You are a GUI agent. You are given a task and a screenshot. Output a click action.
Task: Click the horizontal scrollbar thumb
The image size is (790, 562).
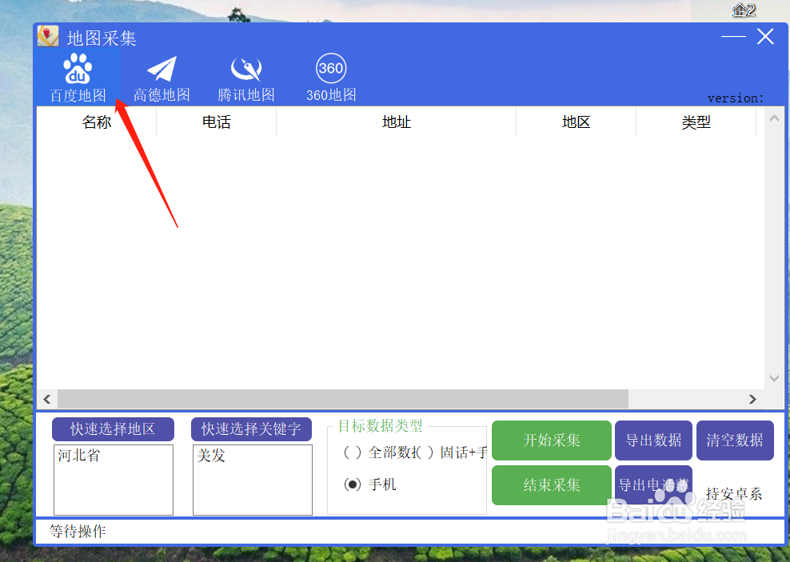tap(342, 400)
